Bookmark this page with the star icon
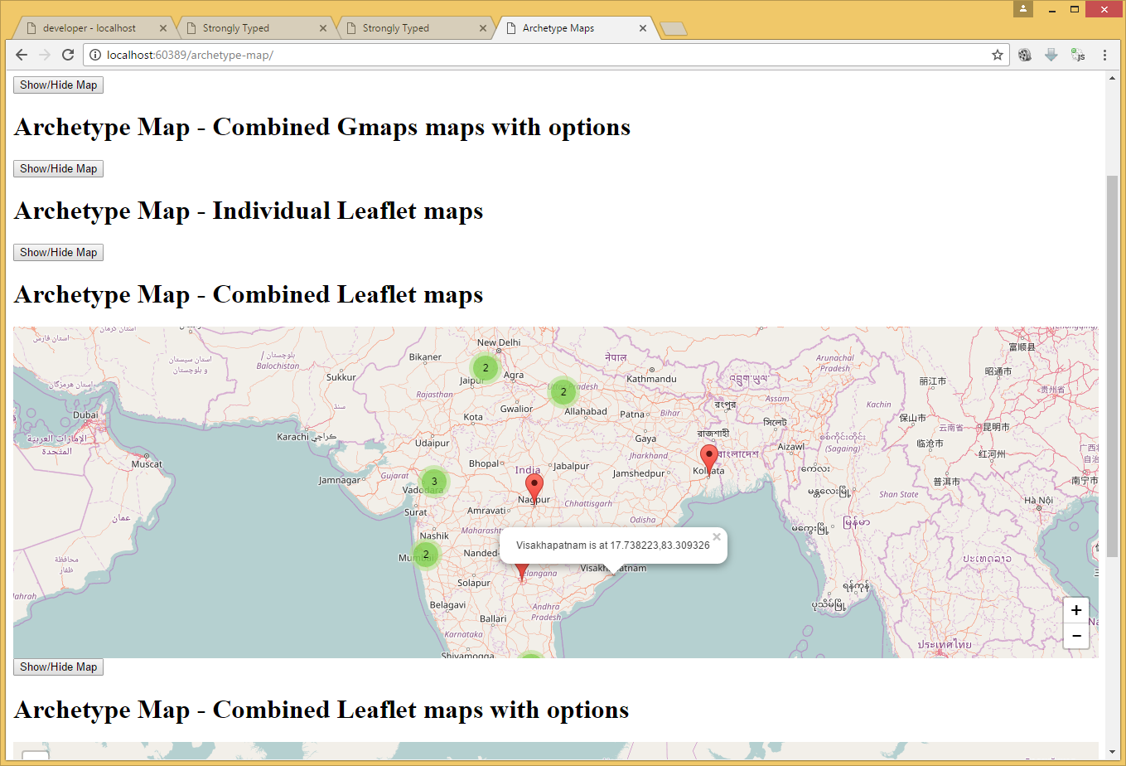This screenshot has height=766, width=1126. point(998,55)
